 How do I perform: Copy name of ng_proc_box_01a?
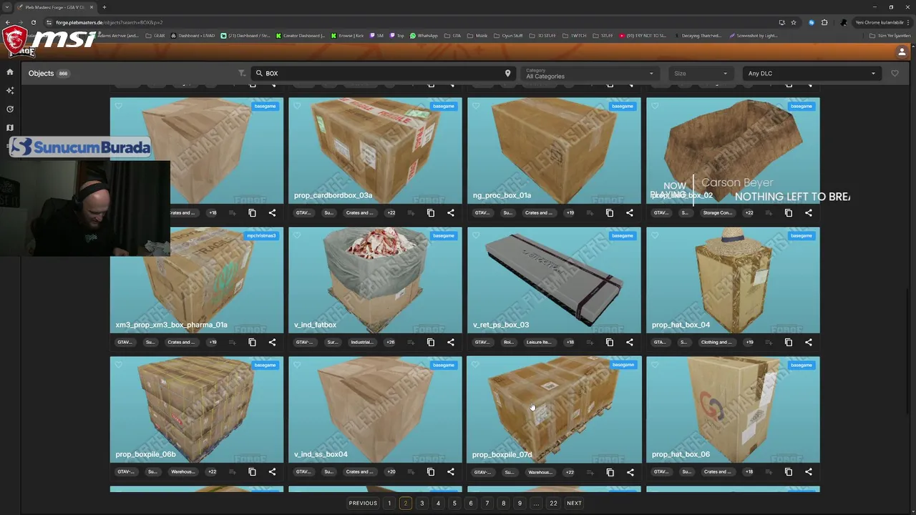tap(610, 212)
